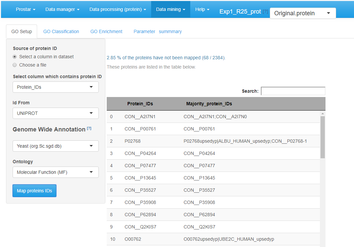The image size is (354, 247).
Task: Click into the table Search field
Action: pos(293,91)
